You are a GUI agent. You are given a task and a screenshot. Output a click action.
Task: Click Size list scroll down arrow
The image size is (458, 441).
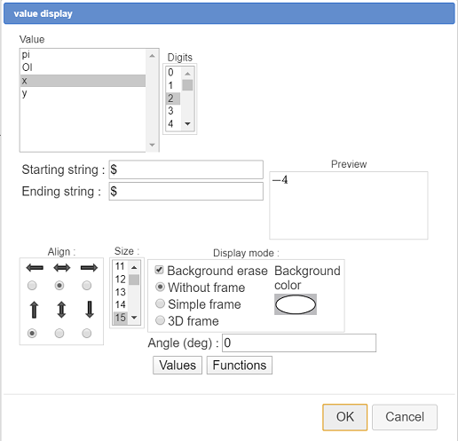pyautogui.click(x=134, y=318)
